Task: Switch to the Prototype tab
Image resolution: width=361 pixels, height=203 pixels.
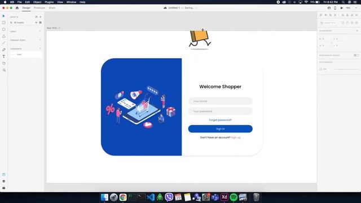Action: pos(39,8)
